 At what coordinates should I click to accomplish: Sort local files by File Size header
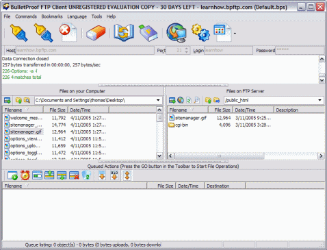tap(55, 110)
